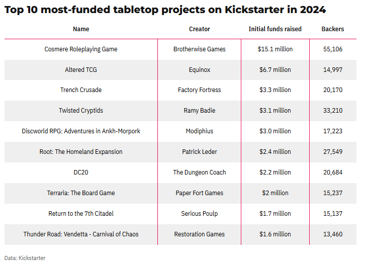Click the Data: Kickstarter source note
365x263 pixels.
[x=25, y=258]
